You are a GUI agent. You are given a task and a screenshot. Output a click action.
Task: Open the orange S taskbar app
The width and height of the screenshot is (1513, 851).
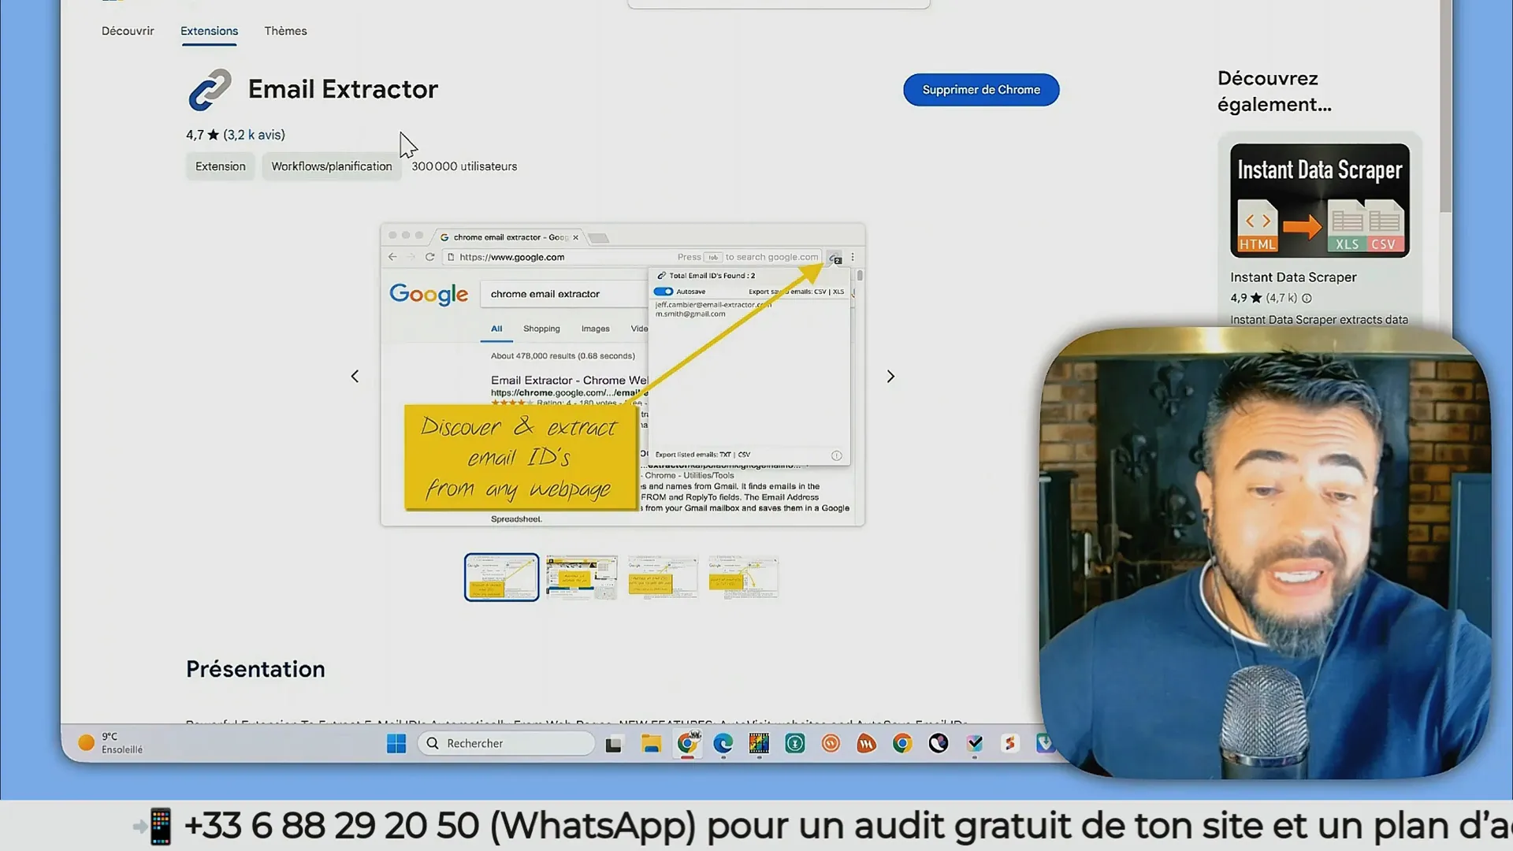point(1010,743)
